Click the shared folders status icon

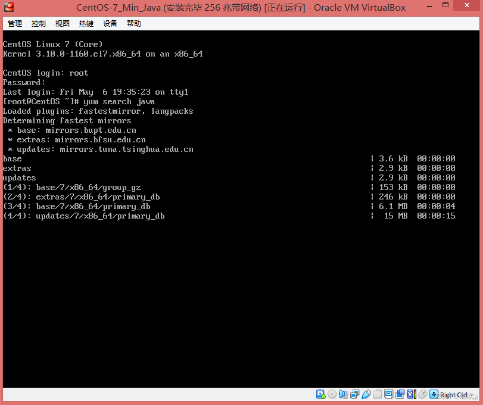[x=378, y=394]
